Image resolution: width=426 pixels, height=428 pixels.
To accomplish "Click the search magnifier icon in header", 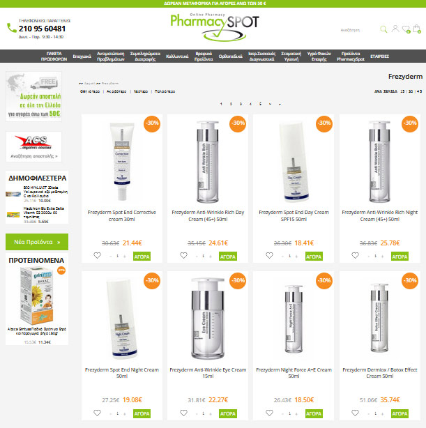I will coord(383,29).
